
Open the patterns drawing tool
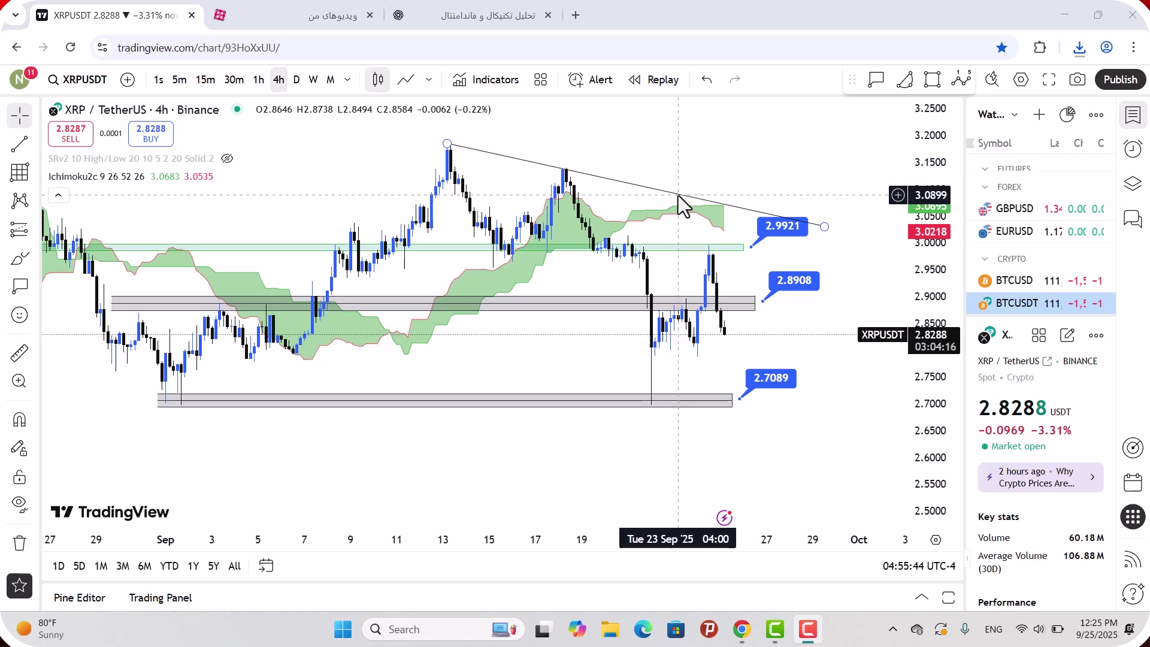[19, 201]
